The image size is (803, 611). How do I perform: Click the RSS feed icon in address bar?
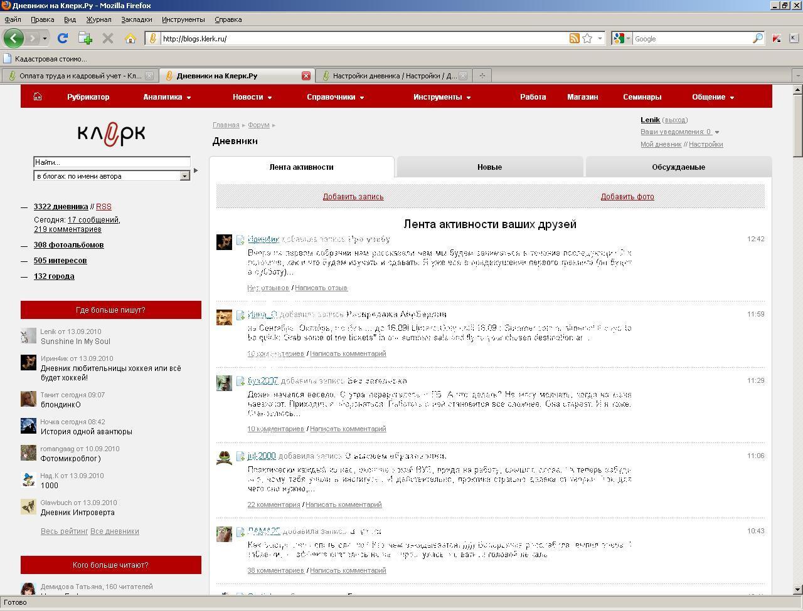[574, 38]
